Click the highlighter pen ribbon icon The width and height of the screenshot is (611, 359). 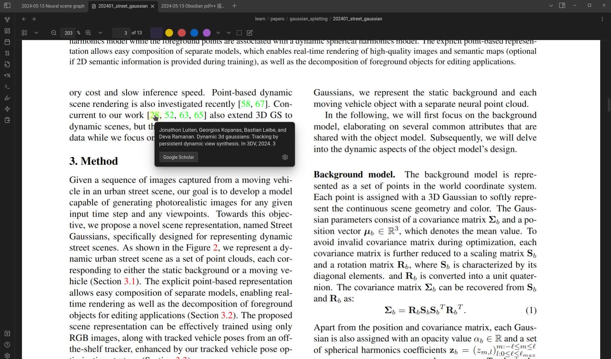point(7,98)
